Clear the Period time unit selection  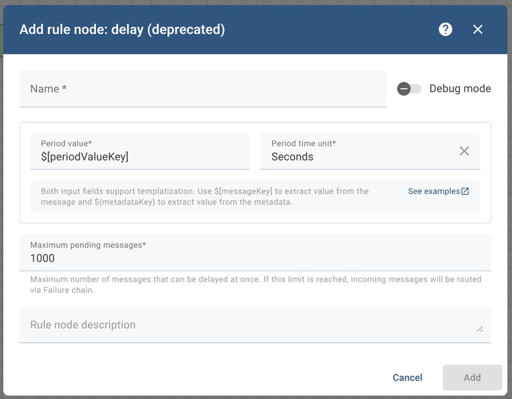tap(464, 151)
